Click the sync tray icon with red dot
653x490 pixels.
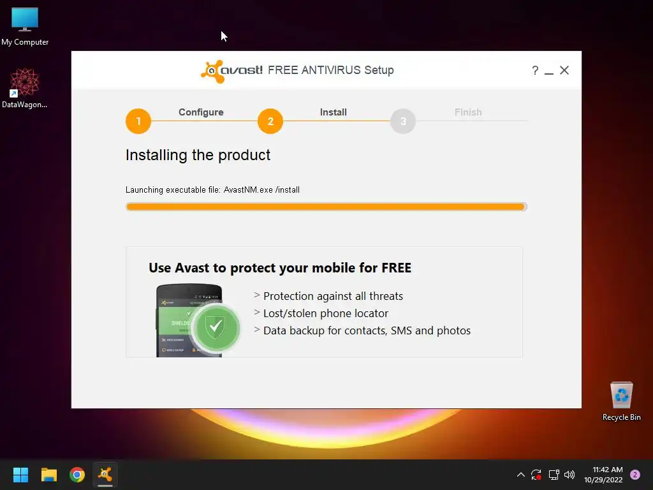pos(536,475)
